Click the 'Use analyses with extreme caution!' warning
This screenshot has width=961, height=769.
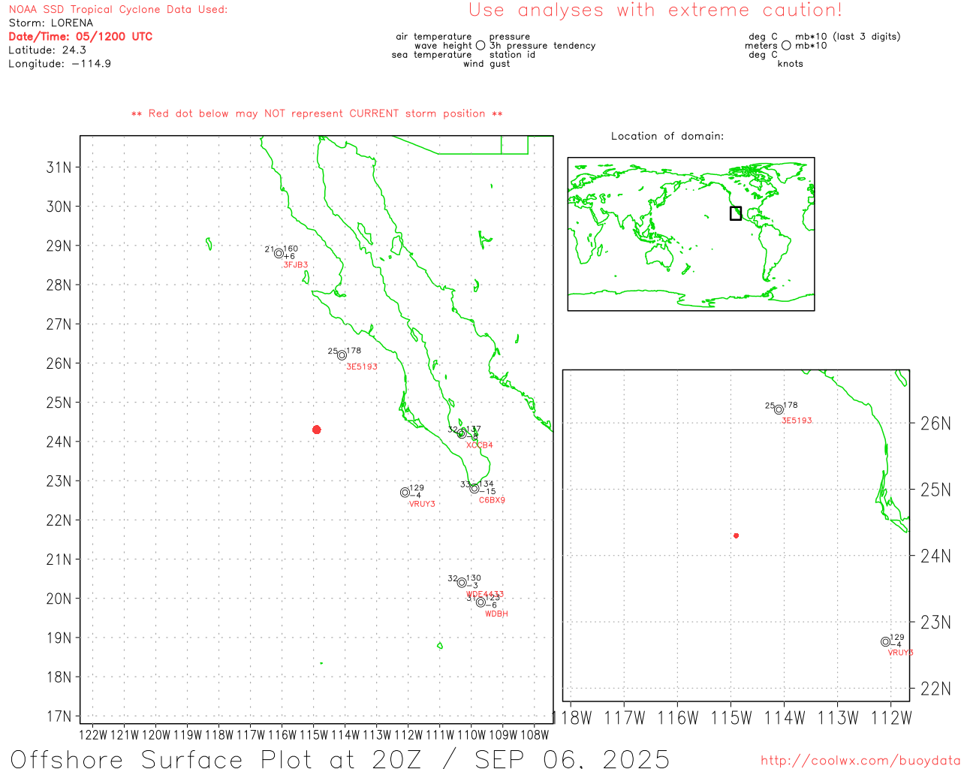click(x=655, y=11)
